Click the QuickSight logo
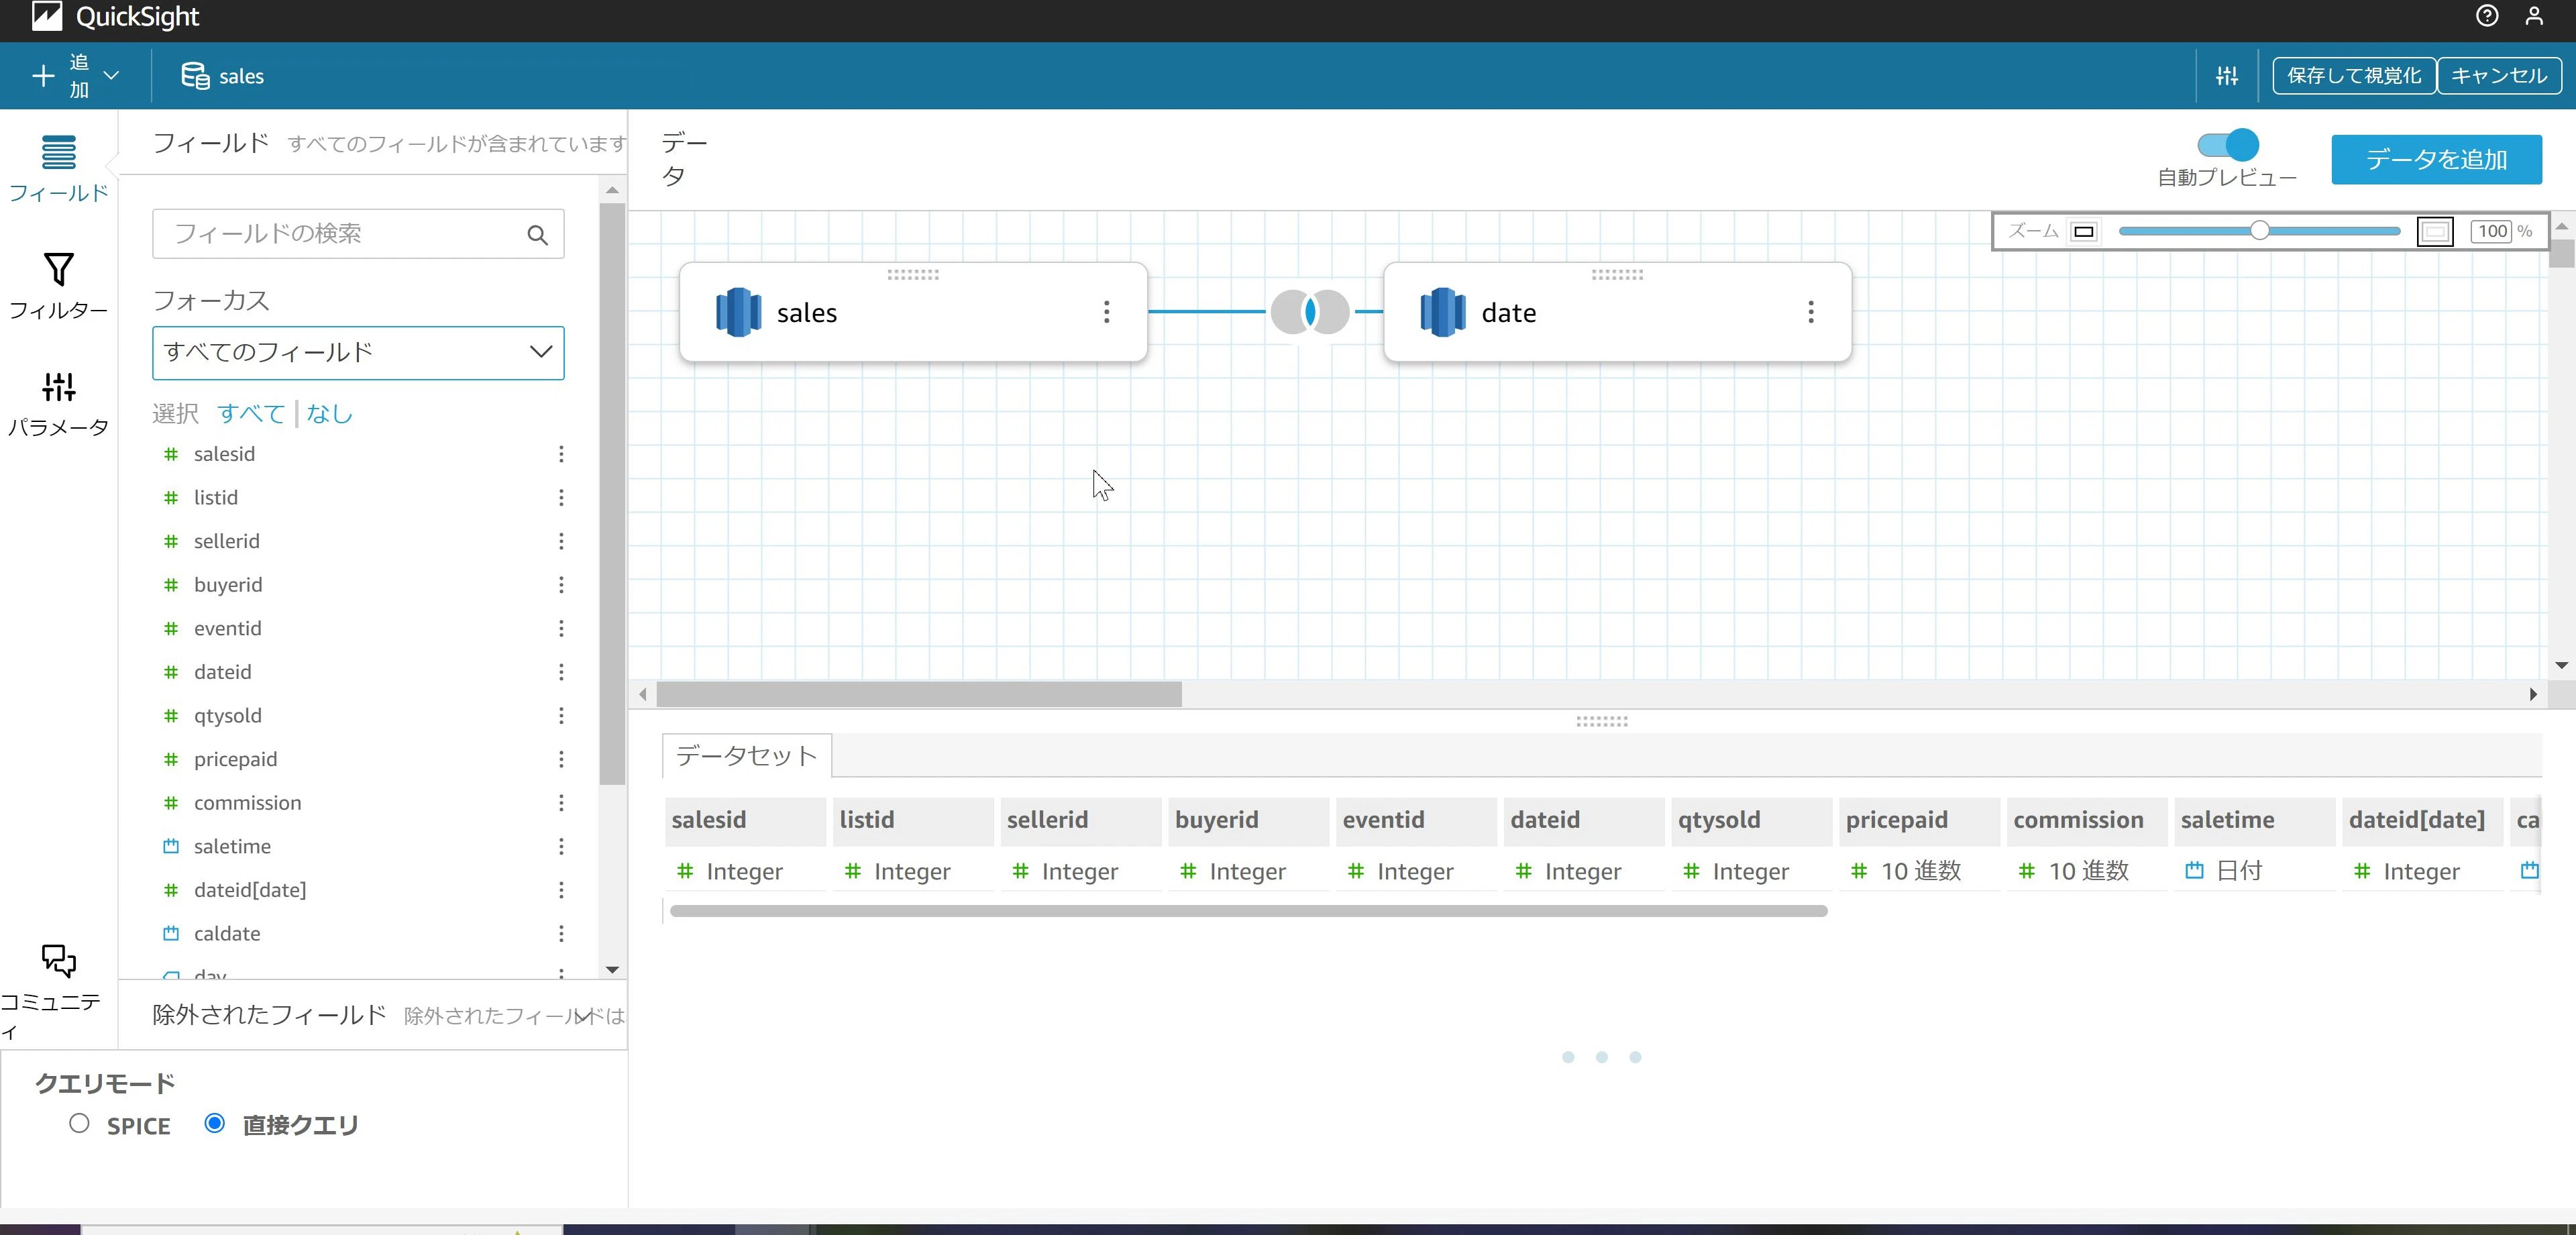The height and width of the screenshot is (1235, 2576). pos(116,17)
